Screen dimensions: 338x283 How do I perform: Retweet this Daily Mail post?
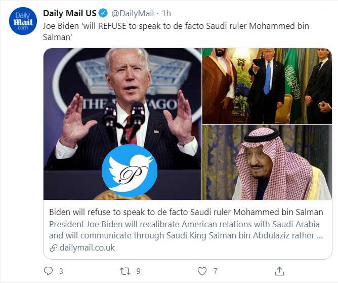[125, 271]
